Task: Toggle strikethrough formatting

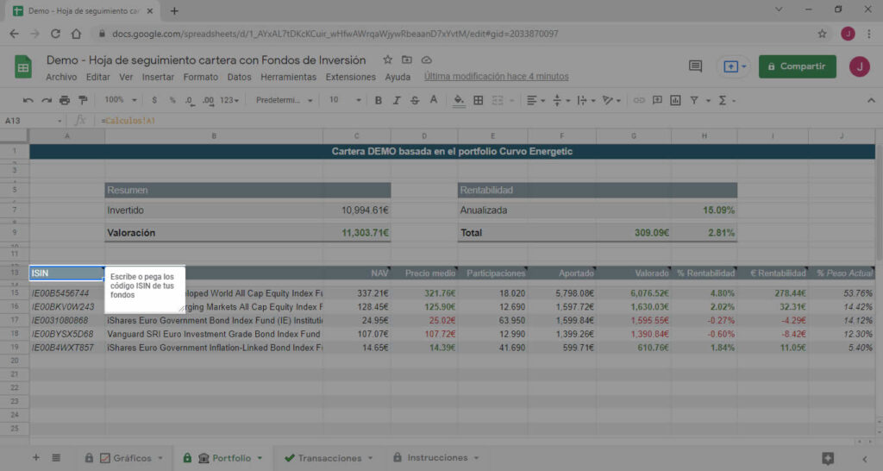Action: point(415,100)
